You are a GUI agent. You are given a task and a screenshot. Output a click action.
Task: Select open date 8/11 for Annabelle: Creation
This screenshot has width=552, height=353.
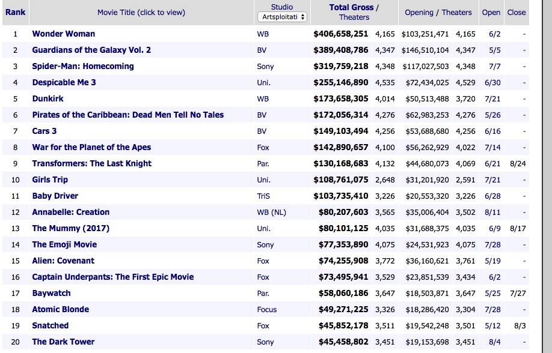pyautogui.click(x=492, y=213)
